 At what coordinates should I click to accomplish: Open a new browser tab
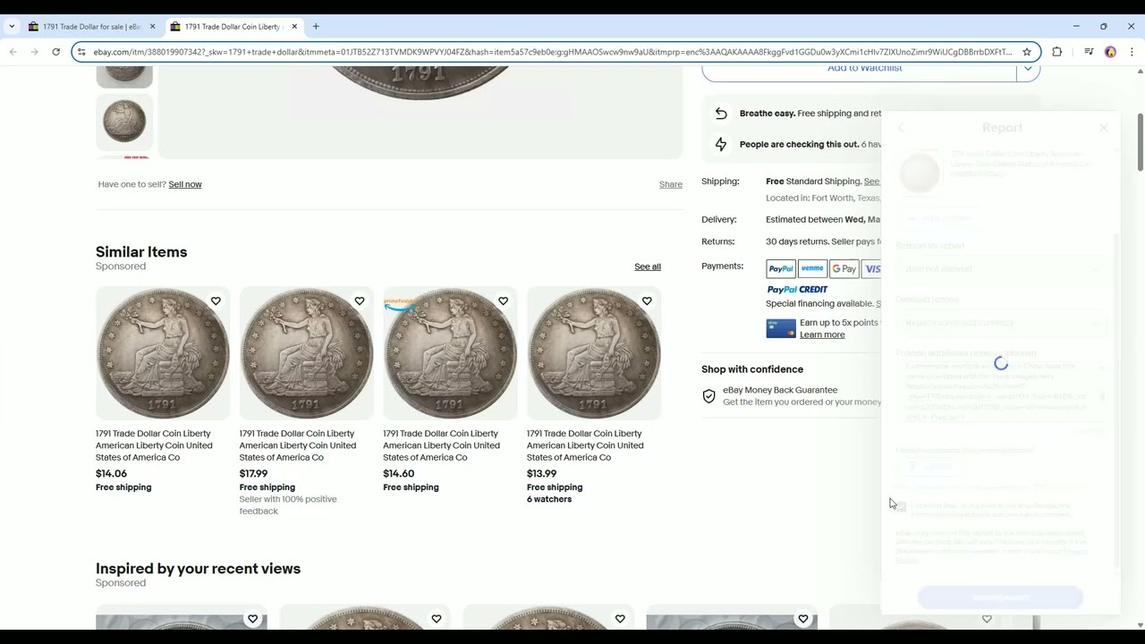coord(316,27)
